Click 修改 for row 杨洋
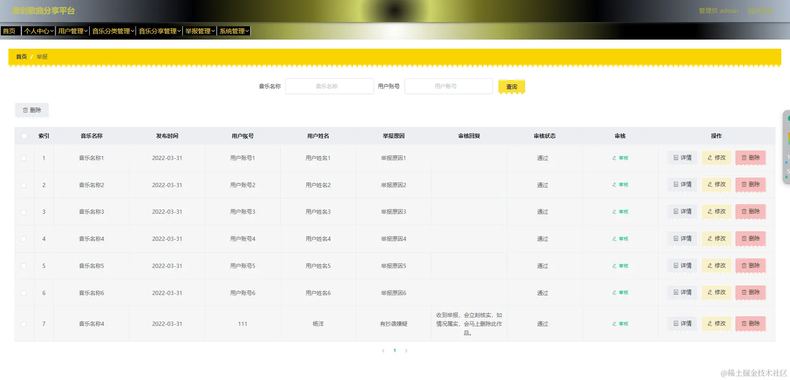The height and width of the screenshot is (380, 790). [x=717, y=323]
